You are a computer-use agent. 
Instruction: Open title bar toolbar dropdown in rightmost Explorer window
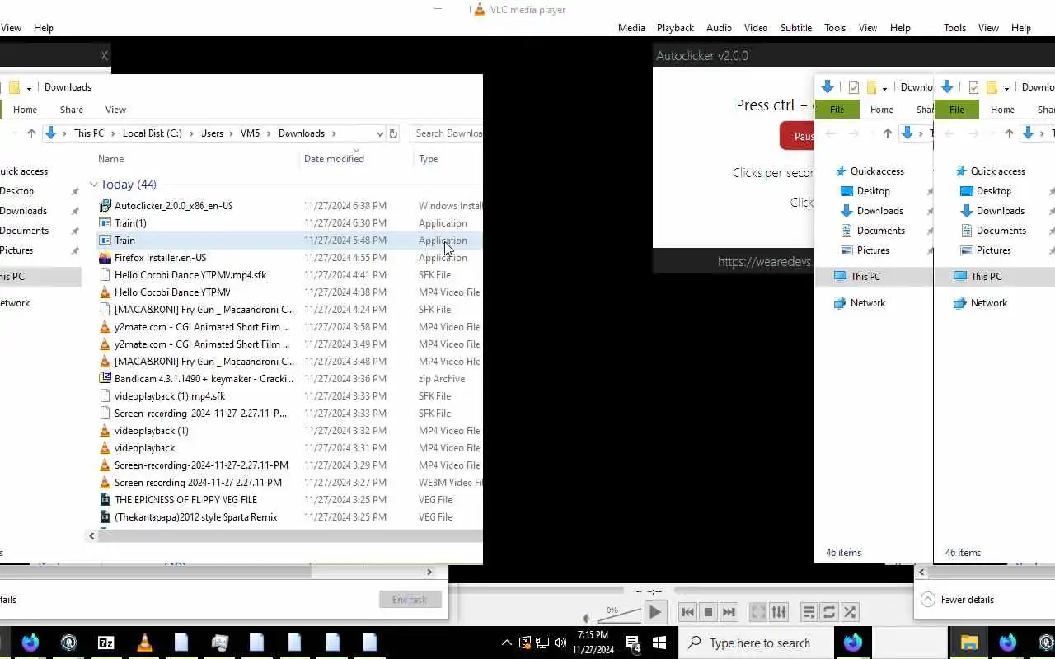[1006, 87]
